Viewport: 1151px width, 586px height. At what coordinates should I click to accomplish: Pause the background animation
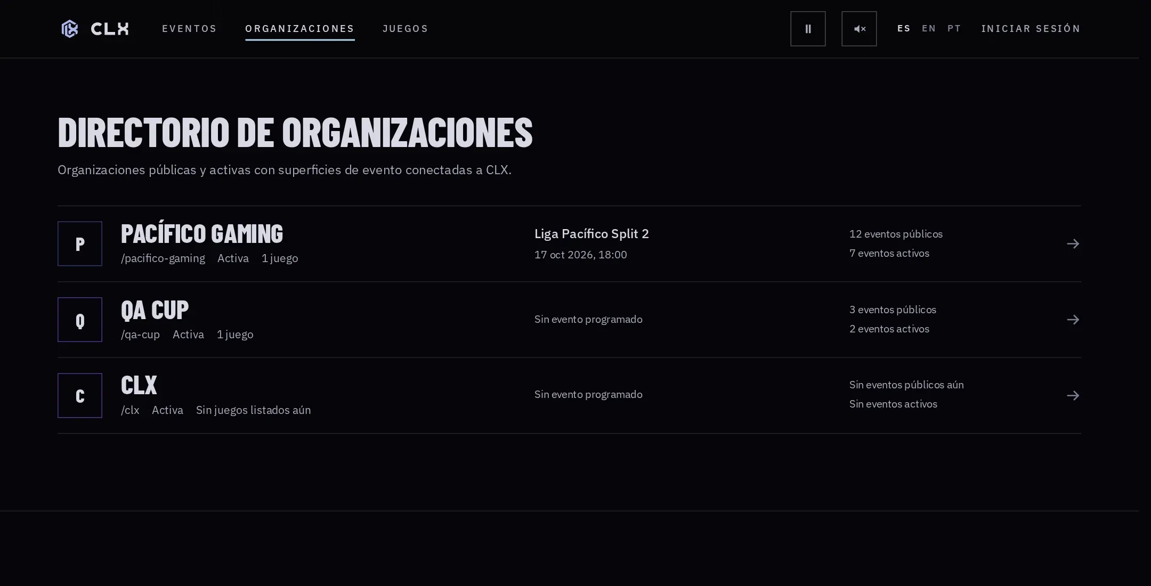coord(808,29)
